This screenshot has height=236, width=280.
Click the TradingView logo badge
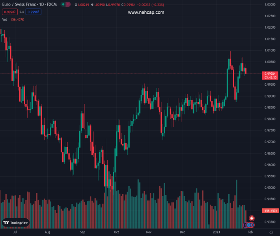[x=16, y=223]
